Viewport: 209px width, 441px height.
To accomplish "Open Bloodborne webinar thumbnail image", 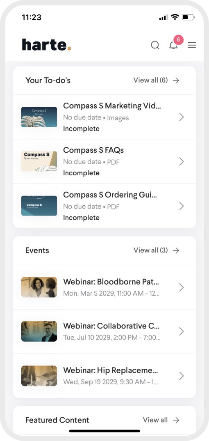I will (39, 287).
